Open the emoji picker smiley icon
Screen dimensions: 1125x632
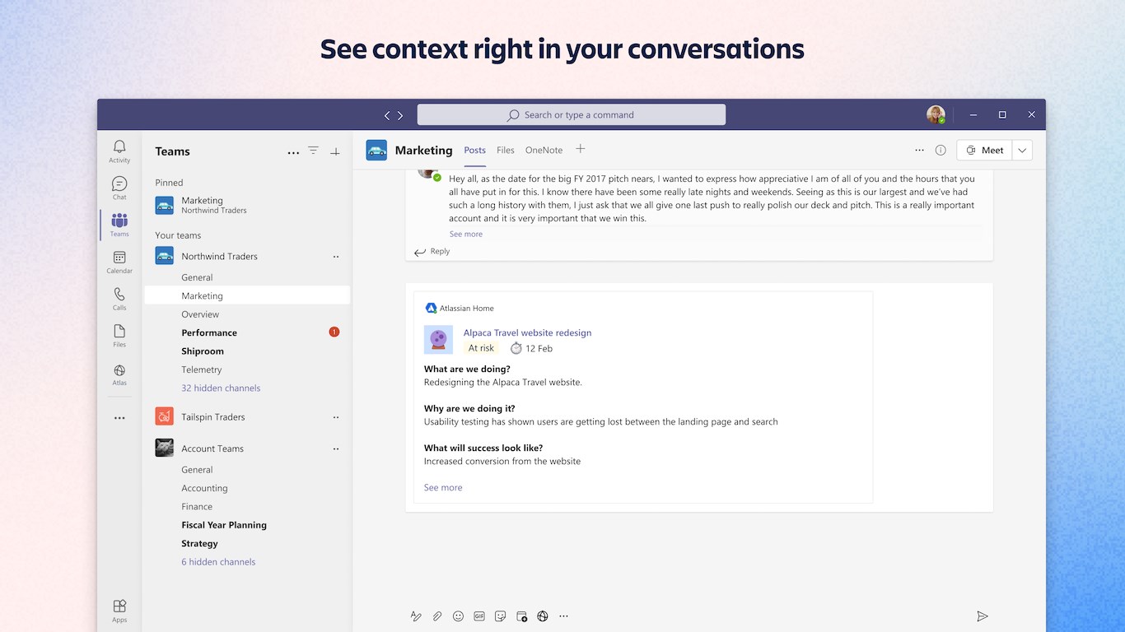pos(458,616)
